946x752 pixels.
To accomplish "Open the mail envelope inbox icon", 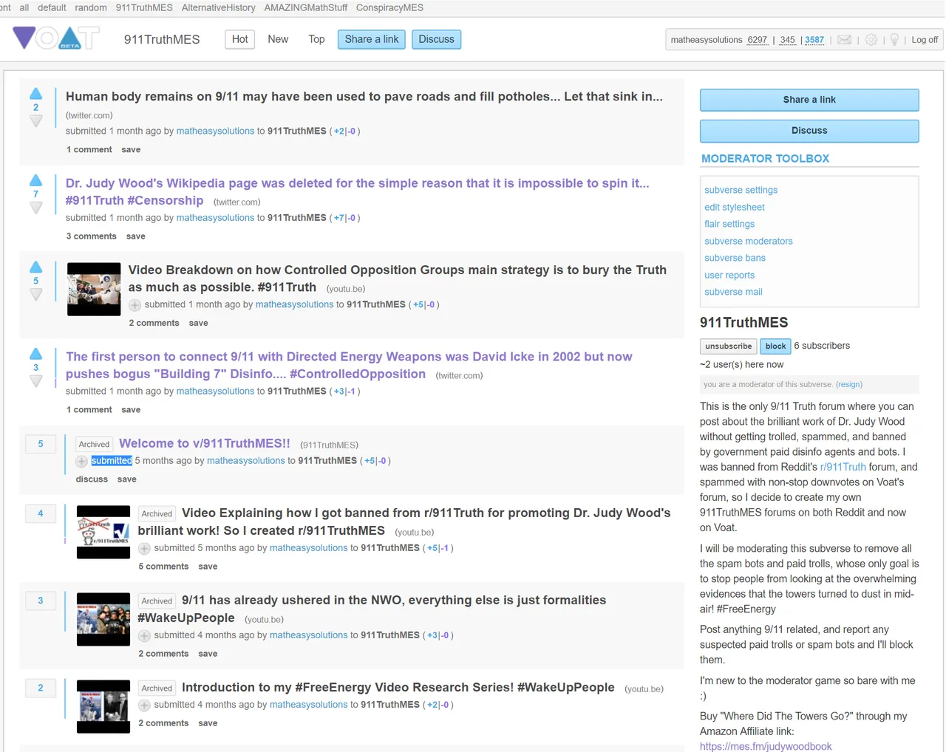I will 844,40.
